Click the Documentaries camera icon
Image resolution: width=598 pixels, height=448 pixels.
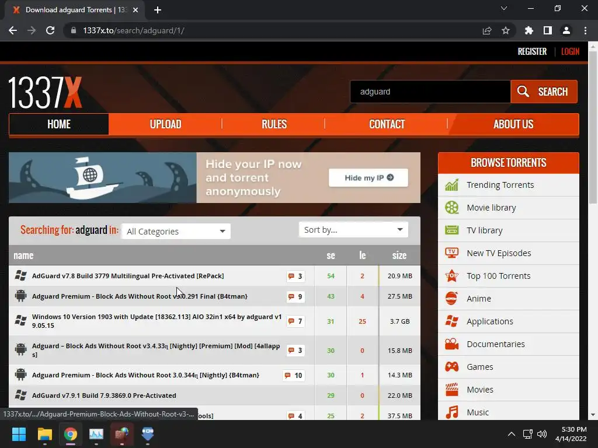click(451, 344)
